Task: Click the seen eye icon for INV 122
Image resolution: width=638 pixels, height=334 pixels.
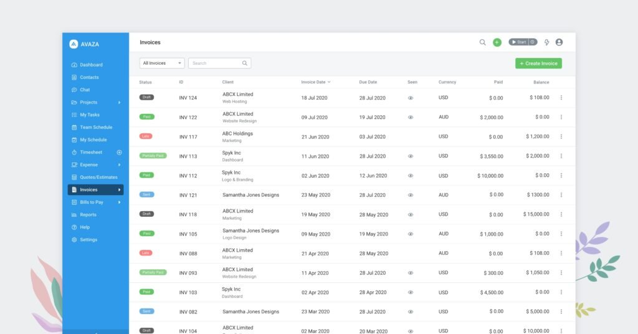Action: (x=411, y=117)
